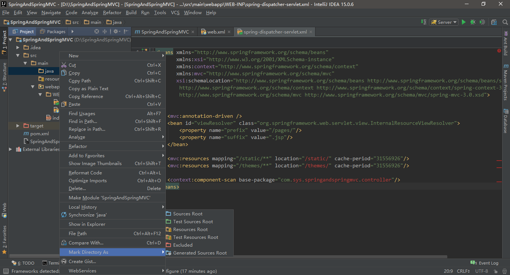Collapse the SpringAndSpringMVC root tree node
This screenshot has height=275, width=510.
[x=10, y=39]
